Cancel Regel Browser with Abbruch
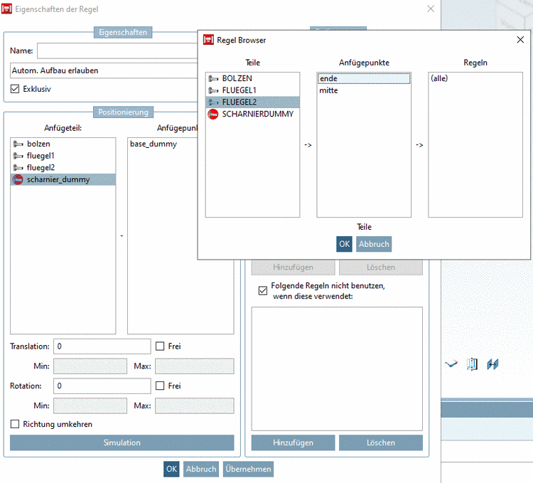Screen dimensions: 533x483 pyautogui.click(x=374, y=244)
